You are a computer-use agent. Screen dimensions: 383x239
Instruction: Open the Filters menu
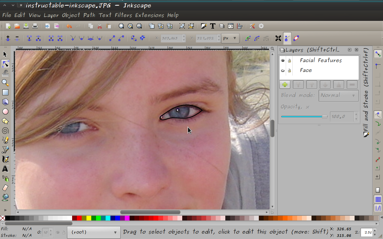(123, 15)
